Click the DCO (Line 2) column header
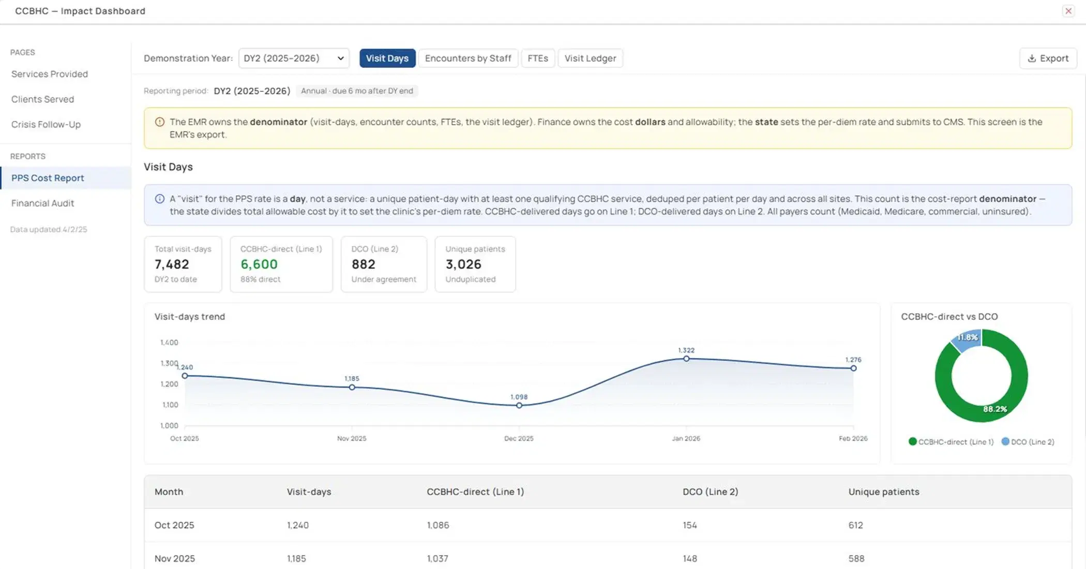The height and width of the screenshot is (569, 1086). coord(710,491)
